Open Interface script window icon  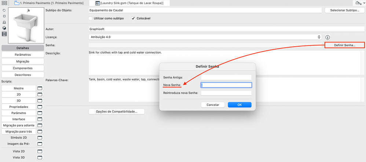point(40,119)
